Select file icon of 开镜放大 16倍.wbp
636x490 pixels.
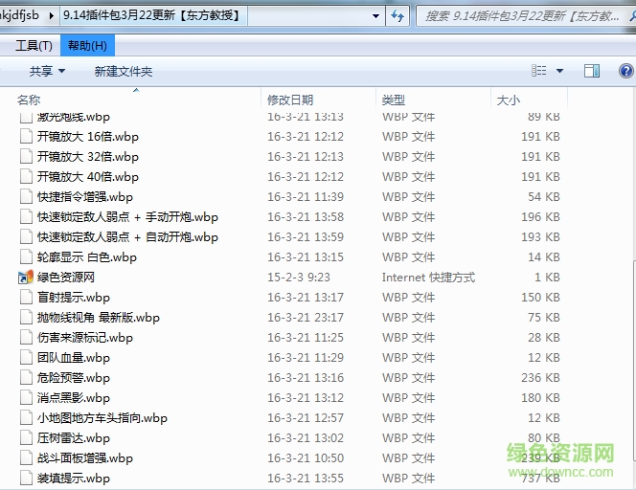coord(27,136)
